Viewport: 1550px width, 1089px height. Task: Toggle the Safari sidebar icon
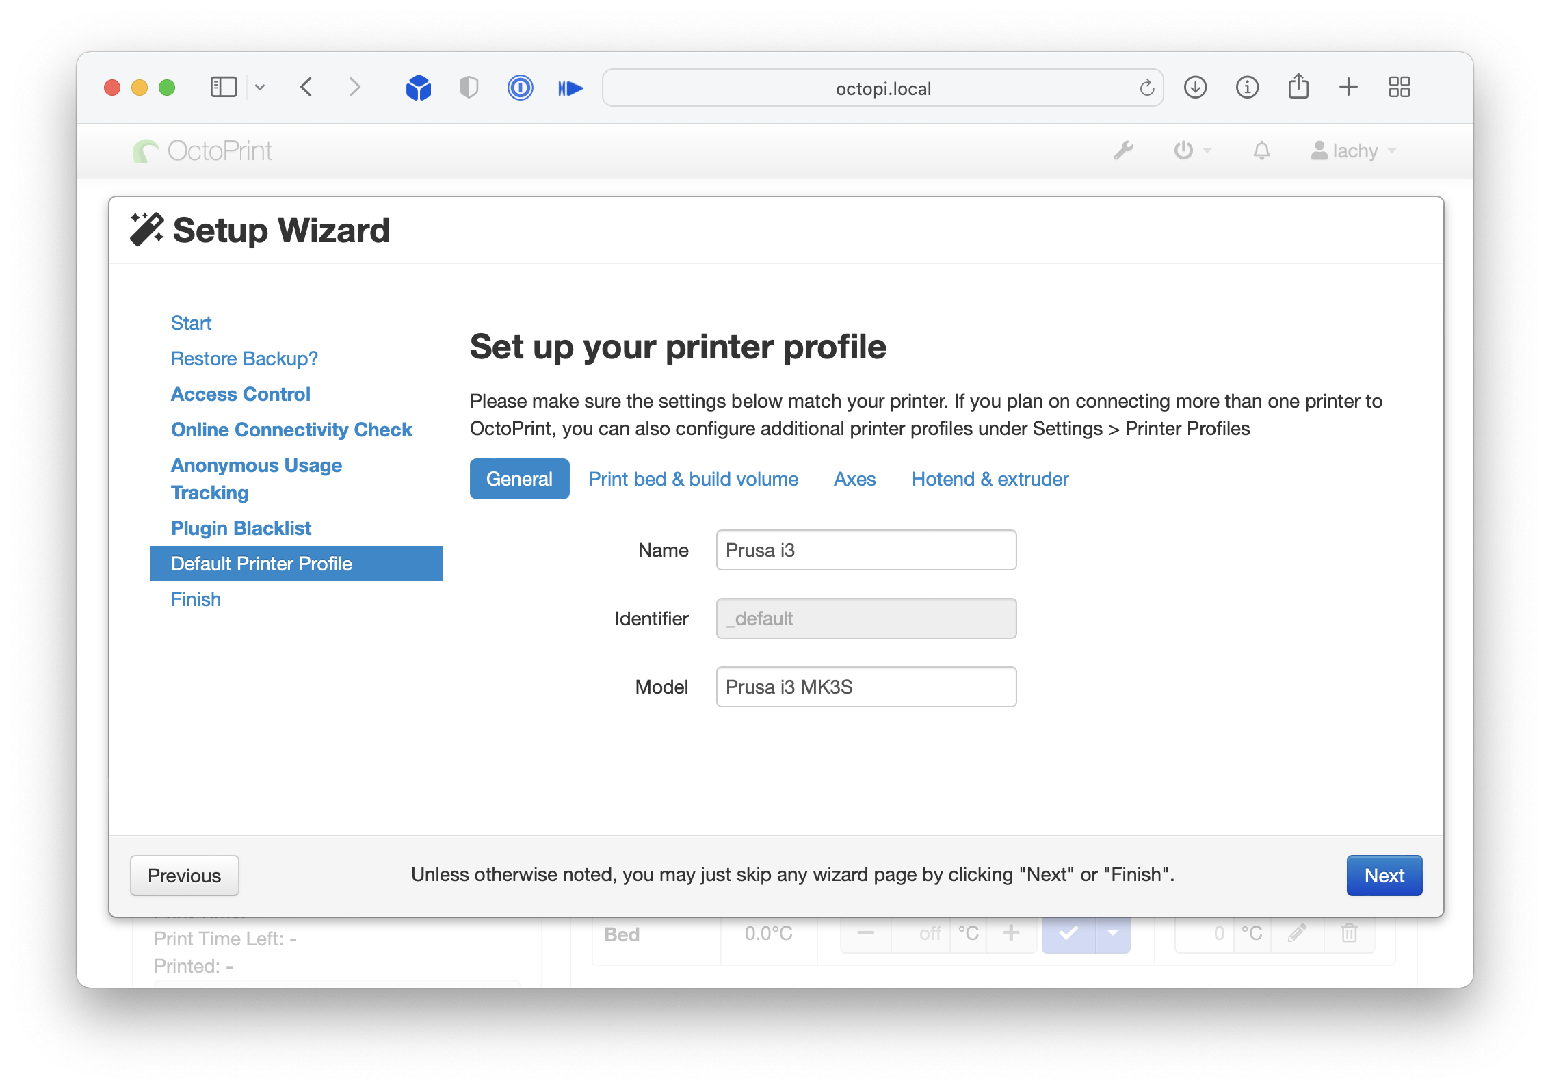tap(224, 88)
